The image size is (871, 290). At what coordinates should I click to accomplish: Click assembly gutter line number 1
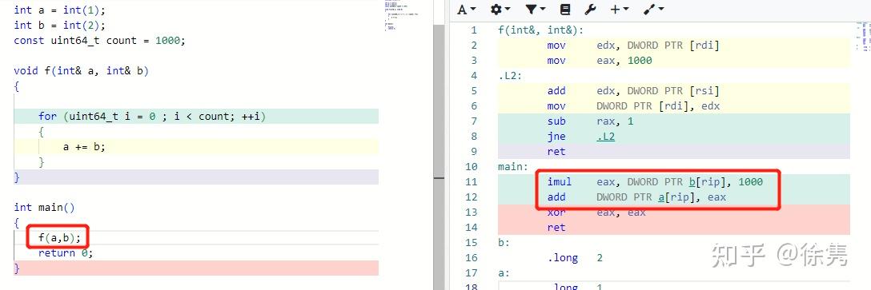tap(473, 30)
